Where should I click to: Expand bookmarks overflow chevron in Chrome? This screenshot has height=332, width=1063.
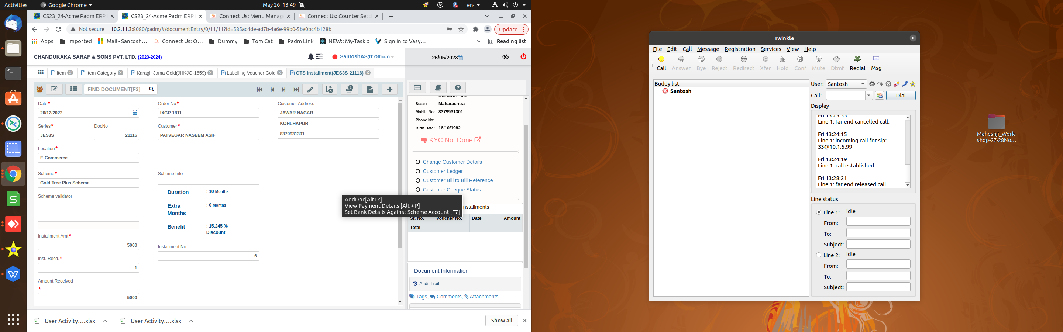pyautogui.click(x=478, y=41)
